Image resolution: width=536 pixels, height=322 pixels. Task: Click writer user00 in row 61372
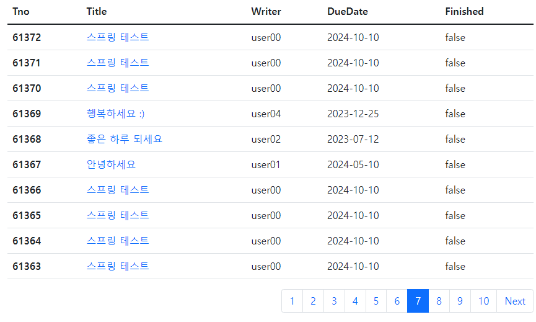266,37
